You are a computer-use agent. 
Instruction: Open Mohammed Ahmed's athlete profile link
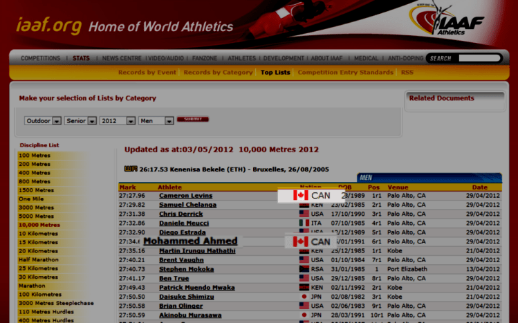click(x=190, y=241)
